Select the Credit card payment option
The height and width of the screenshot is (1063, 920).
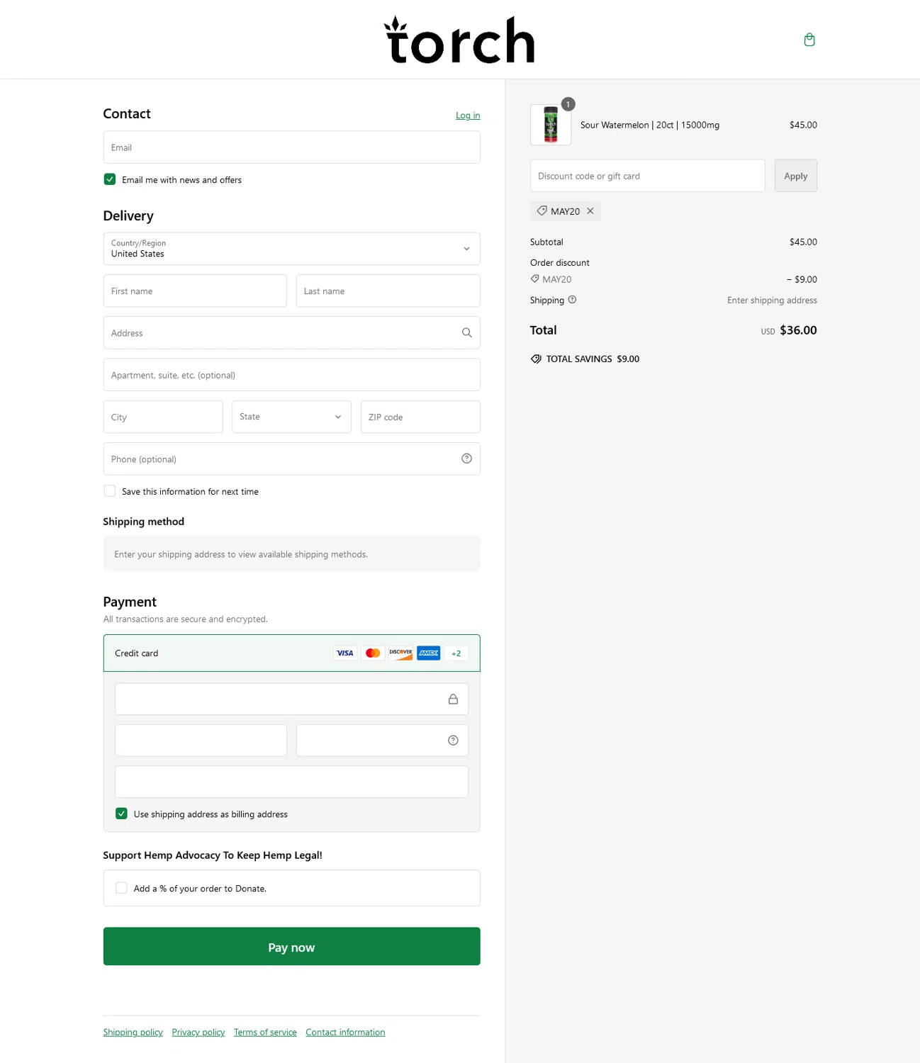pos(291,653)
